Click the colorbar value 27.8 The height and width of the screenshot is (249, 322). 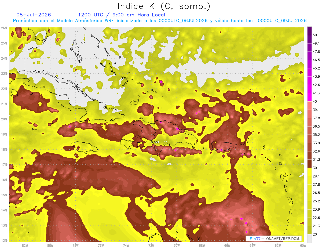click(x=316, y=185)
